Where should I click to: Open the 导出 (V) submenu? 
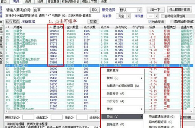click(x=122, y=117)
